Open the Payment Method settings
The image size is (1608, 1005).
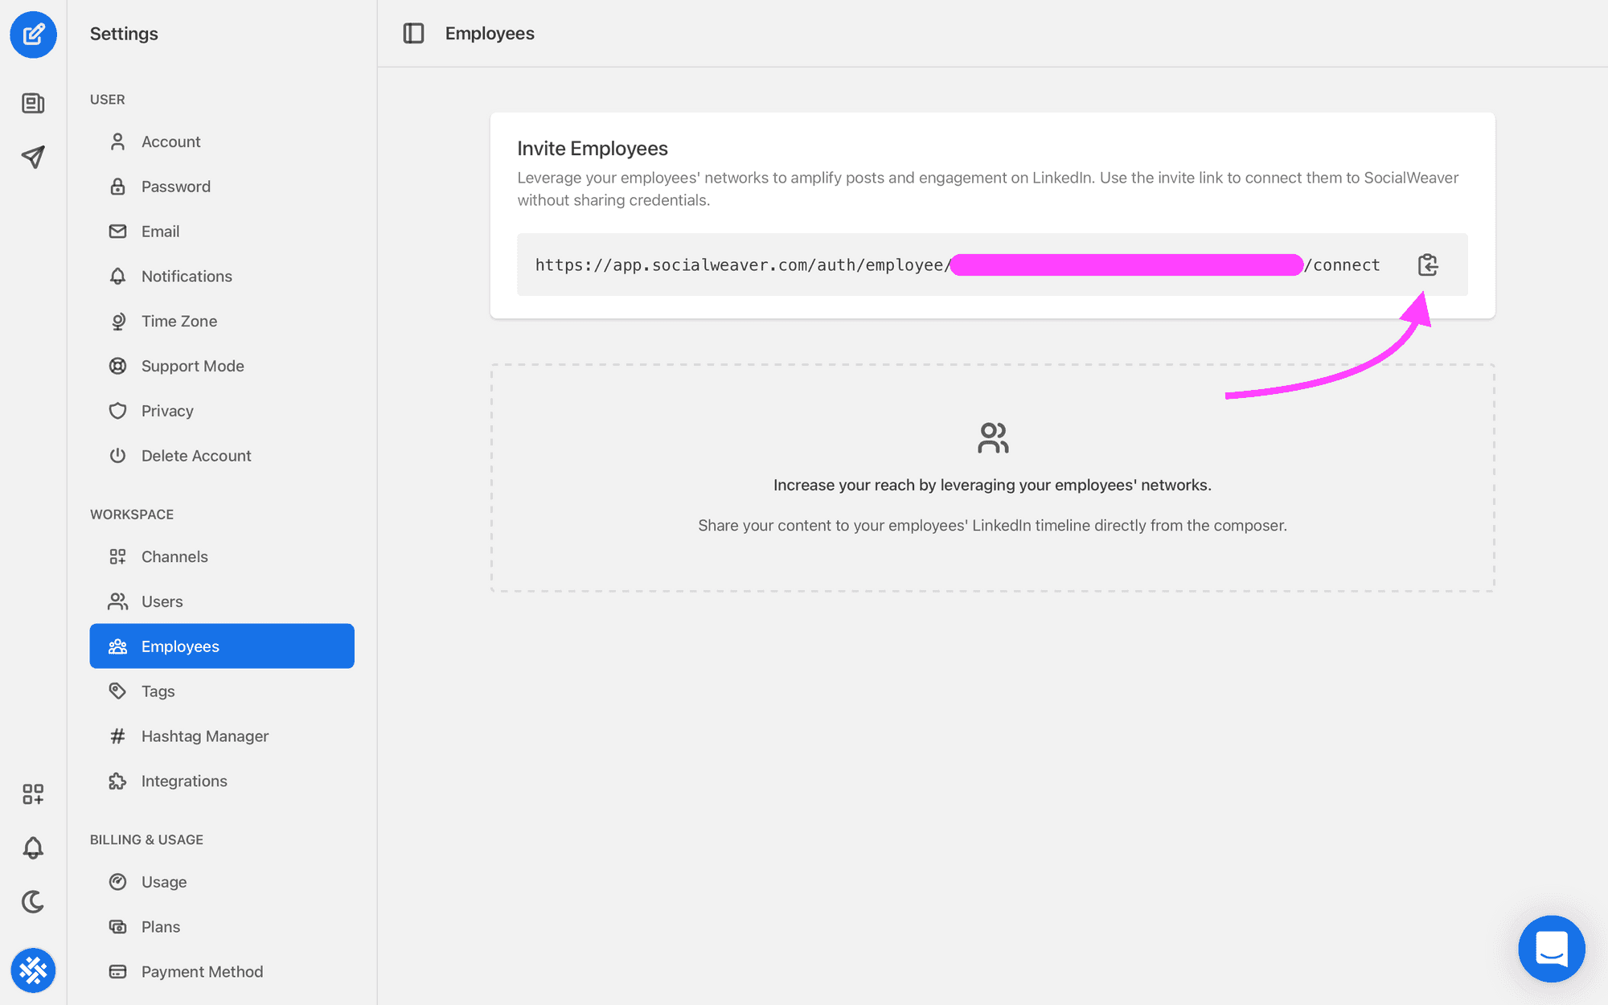click(x=202, y=971)
